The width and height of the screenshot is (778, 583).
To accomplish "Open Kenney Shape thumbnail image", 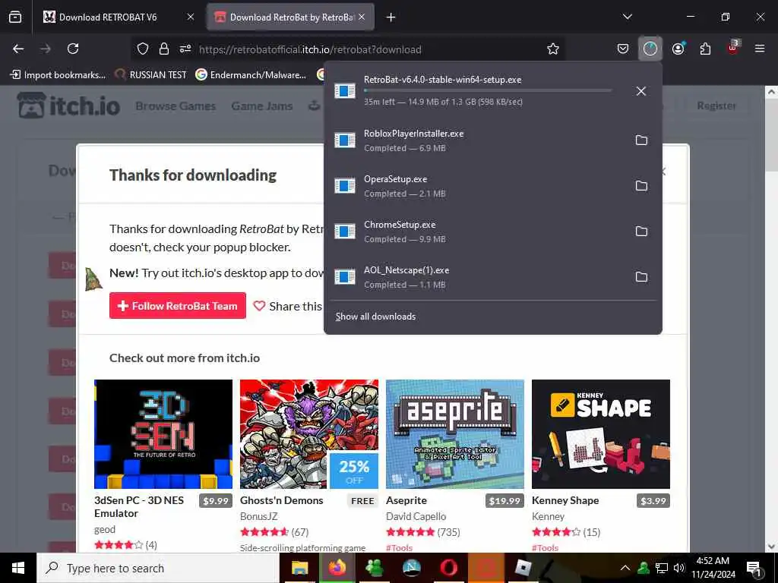I will (x=601, y=434).
